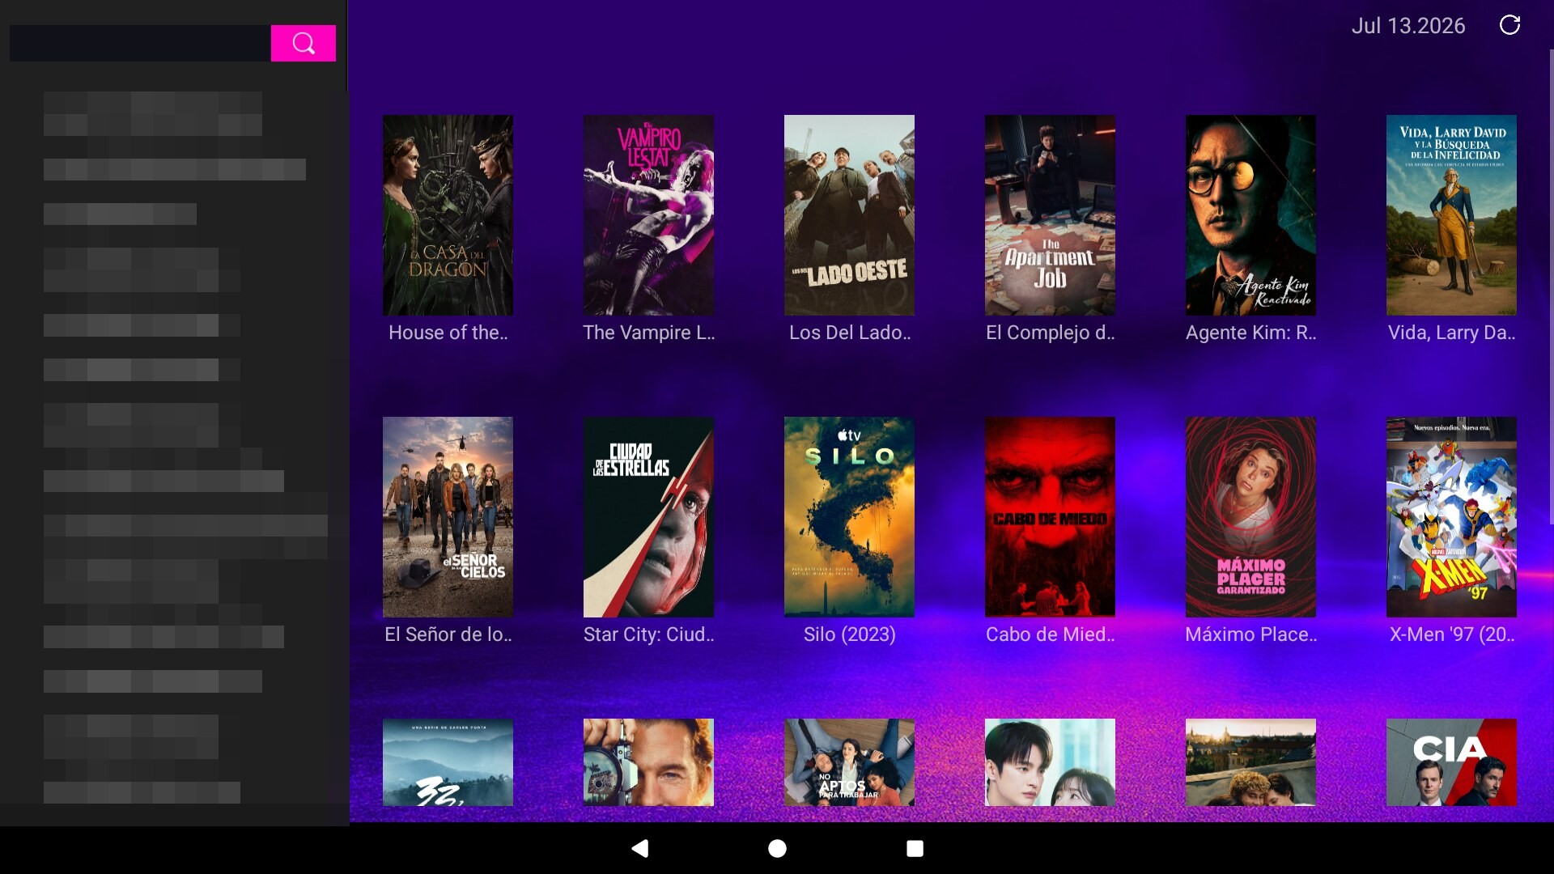Click the pink search magnifier button
1554x874 pixels.
[303, 43]
